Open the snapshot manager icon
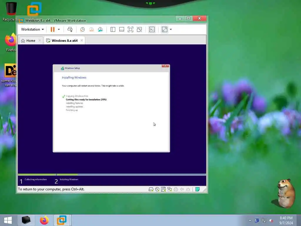The width and height of the screenshot is (301, 226). tap(100, 29)
